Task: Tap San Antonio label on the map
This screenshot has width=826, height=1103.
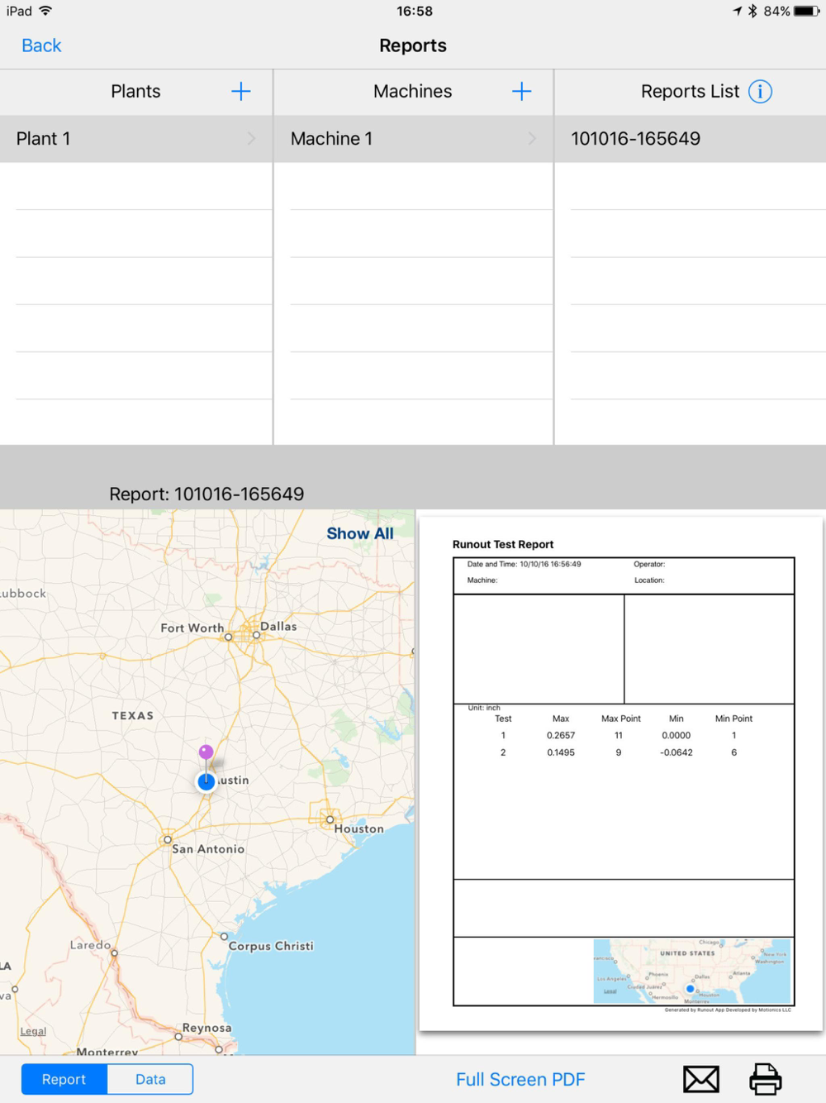Action: click(208, 848)
